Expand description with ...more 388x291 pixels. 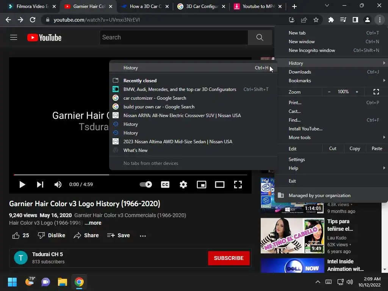93,223
